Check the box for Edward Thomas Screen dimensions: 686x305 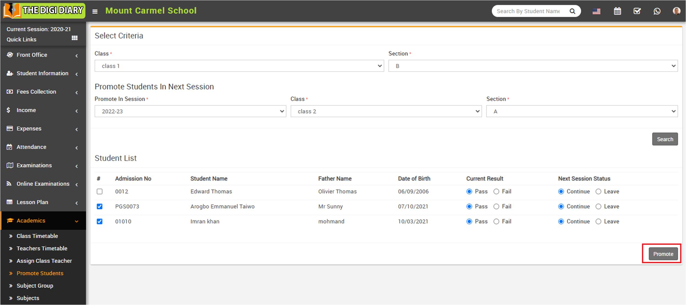100,192
